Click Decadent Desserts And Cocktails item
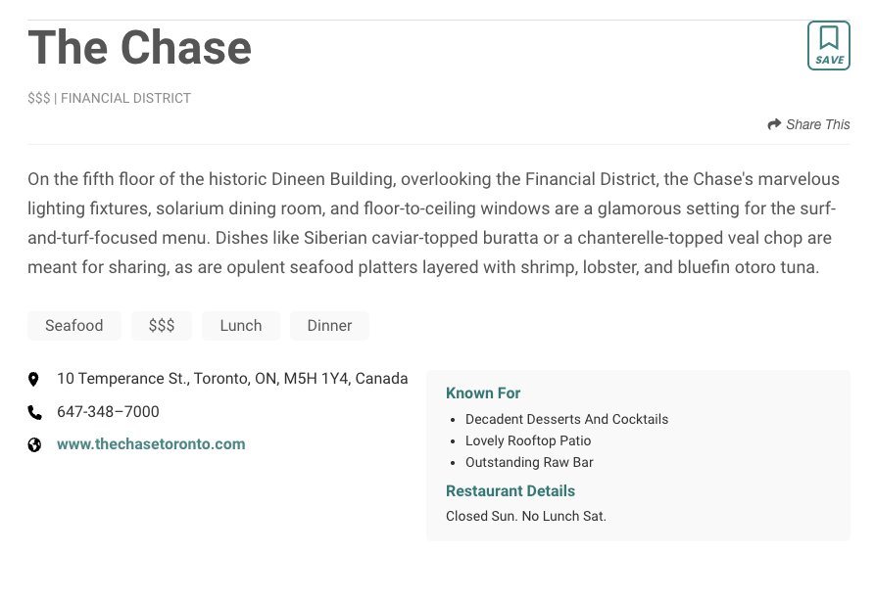Image resolution: width=875 pixels, height=600 pixels. pyautogui.click(x=566, y=419)
